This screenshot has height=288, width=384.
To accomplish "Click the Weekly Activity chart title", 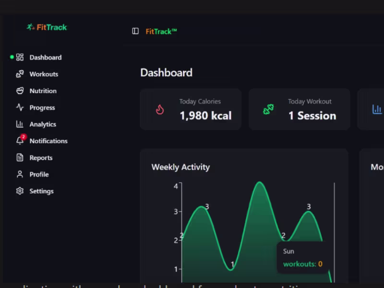I will point(180,167).
